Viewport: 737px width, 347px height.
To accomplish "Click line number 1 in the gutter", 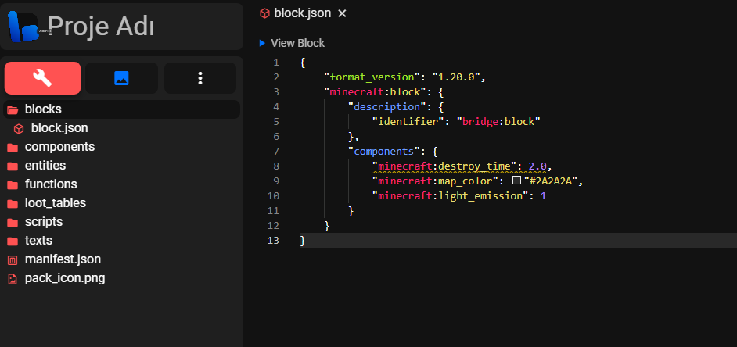I will coord(276,62).
